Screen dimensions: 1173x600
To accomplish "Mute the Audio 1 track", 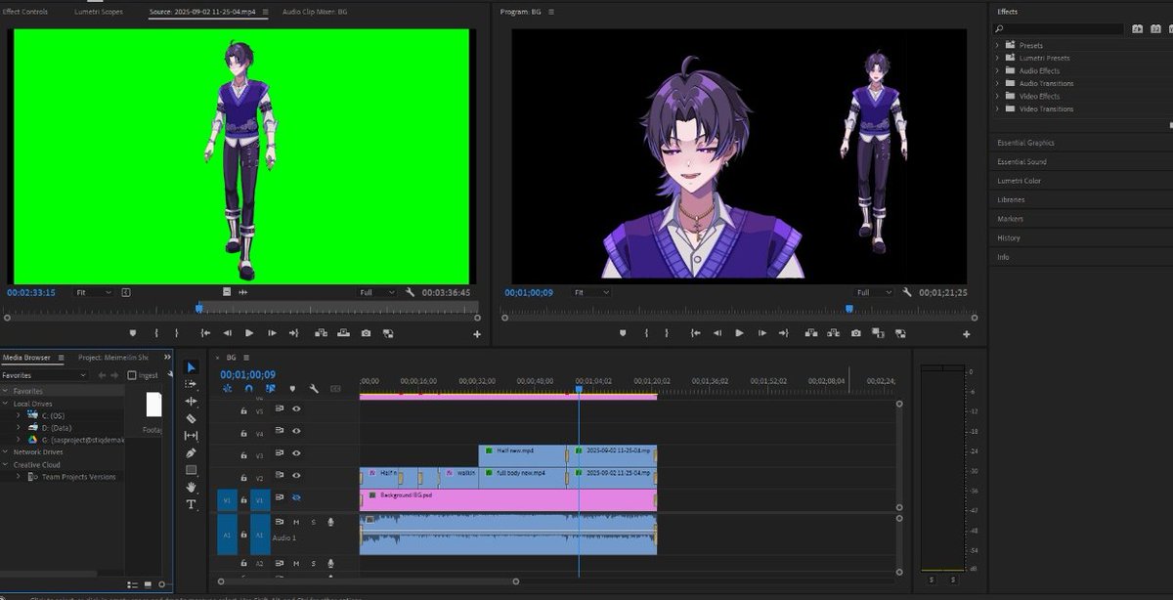I will coord(295,521).
